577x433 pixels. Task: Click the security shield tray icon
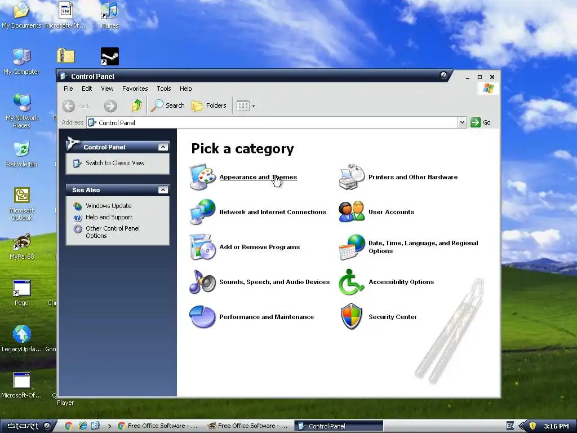tap(532, 426)
